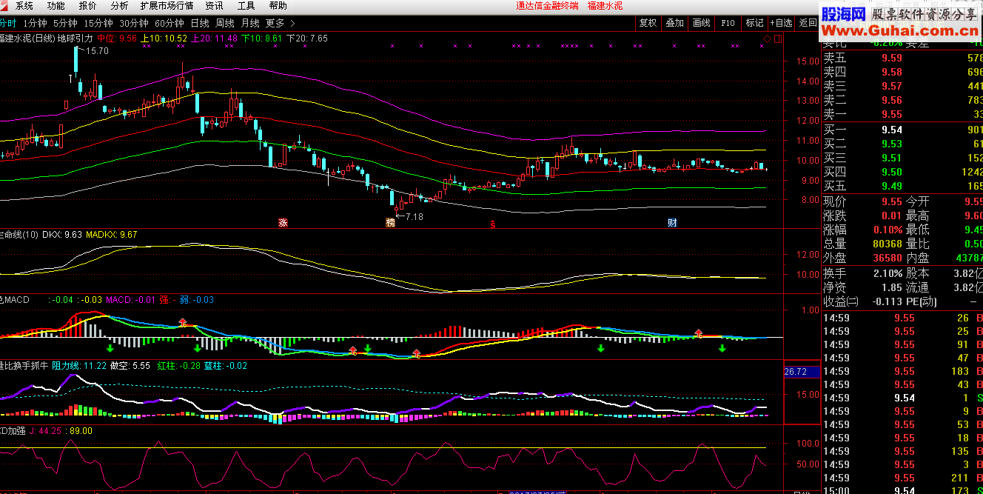Select the 30分钟 period
The width and height of the screenshot is (983, 494).
[134, 23]
